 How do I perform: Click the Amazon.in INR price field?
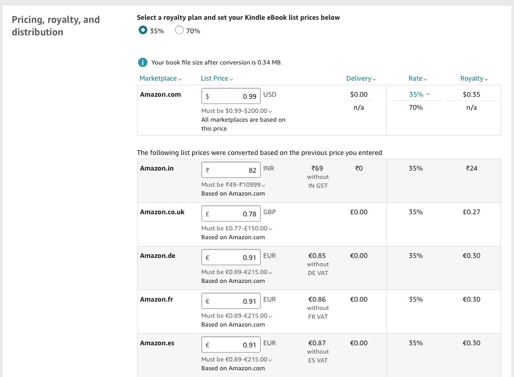(231, 170)
